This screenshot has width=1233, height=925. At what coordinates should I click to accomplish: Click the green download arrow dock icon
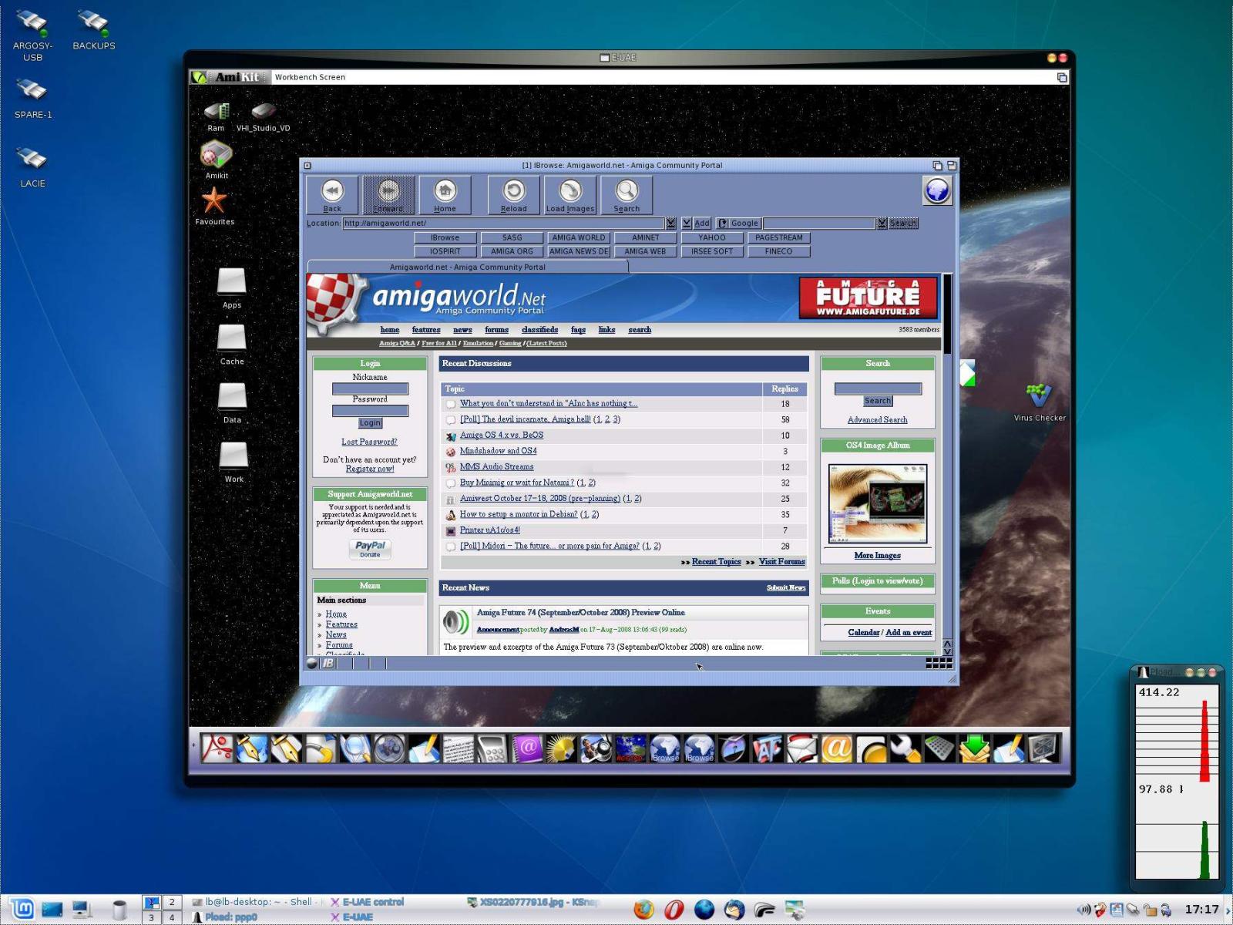[974, 748]
